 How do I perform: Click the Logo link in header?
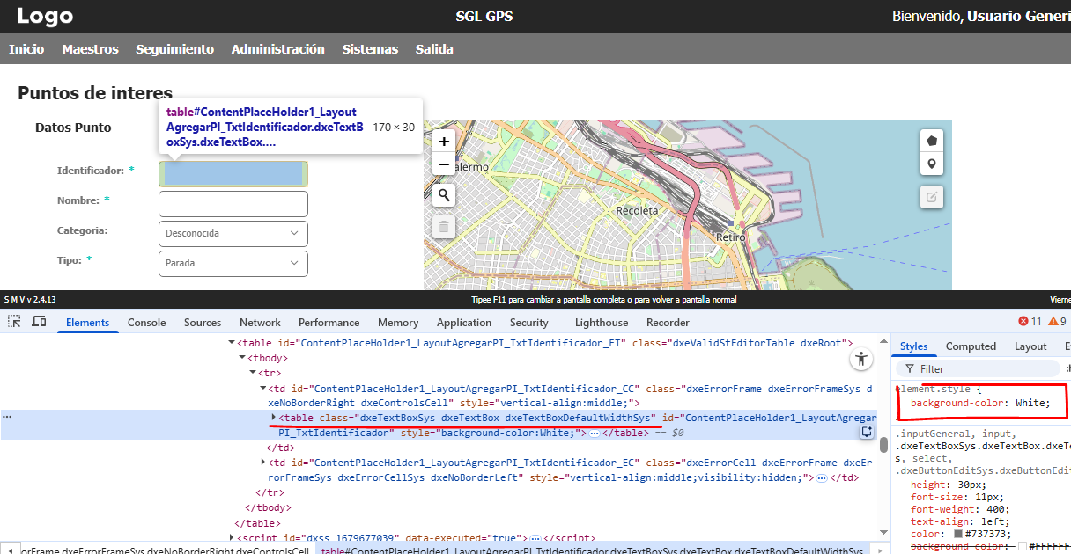[x=46, y=16]
